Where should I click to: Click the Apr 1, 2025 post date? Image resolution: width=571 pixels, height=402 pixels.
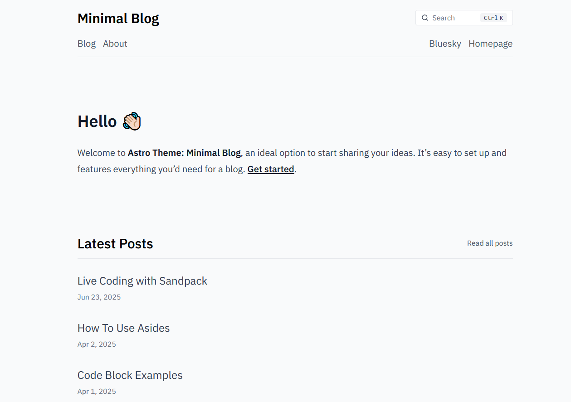pyautogui.click(x=97, y=391)
